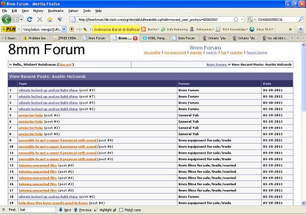The height and width of the screenshot is (215, 306).
Task: Open the URL bar history dropdown arrow
Action: (242, 20)
